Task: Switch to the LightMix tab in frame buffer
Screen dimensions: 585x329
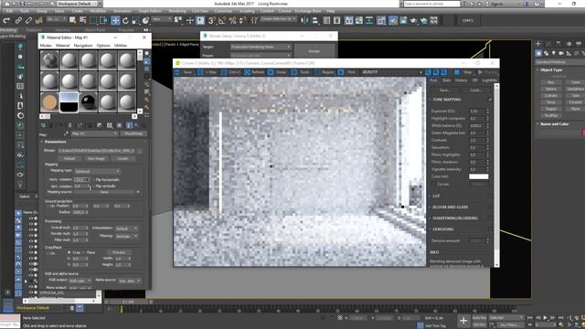Action: 490,80
